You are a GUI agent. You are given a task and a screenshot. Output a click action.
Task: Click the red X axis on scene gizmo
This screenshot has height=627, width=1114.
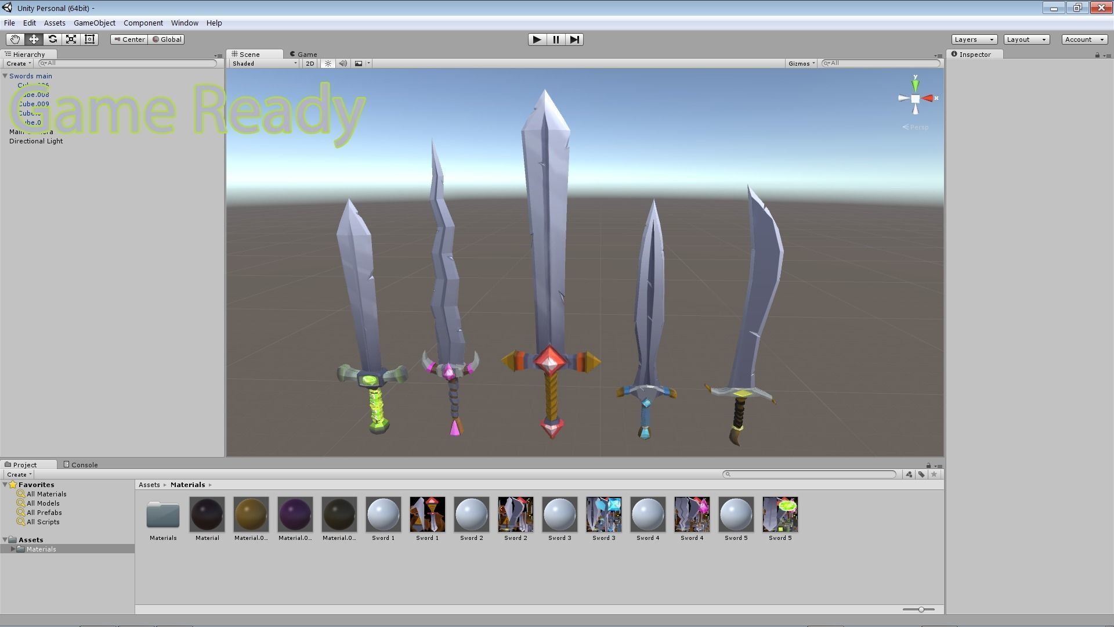pyautogui.click(x=929, y=98)
